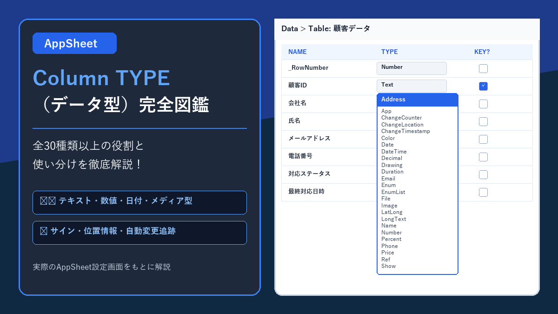Select Price type option
Image resolution: width=558 pixels, height=314 pixels.
click(x=388, y=253)
